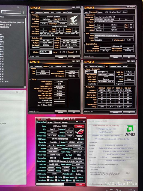143x191 pixels.
Task: Click BIOS export share icon in GPU-Z
Action: (75, 139)
